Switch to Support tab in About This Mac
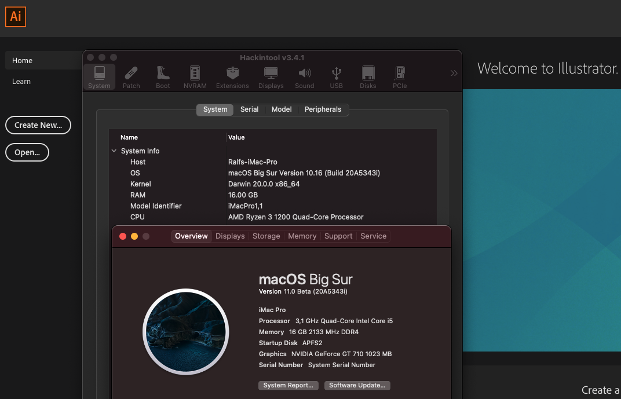The image size is (621, 399). pyautogui.click(x=338, y=236)
